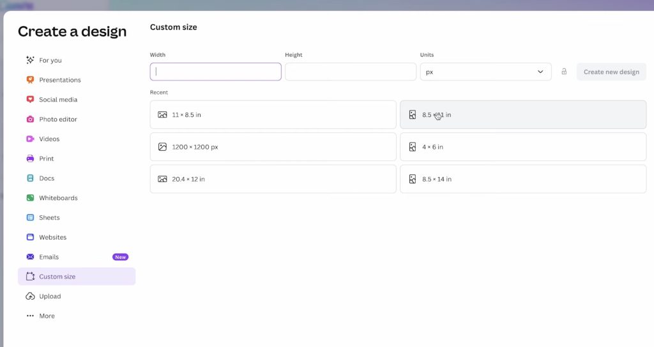Click the Create new design button
This screenshot has height=347, width=654.
(x=611, y=72)
